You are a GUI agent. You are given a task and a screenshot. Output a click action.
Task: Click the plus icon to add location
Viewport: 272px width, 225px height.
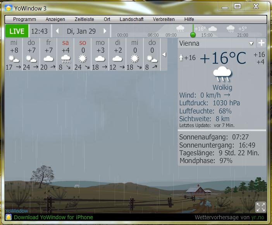[262, 43]
